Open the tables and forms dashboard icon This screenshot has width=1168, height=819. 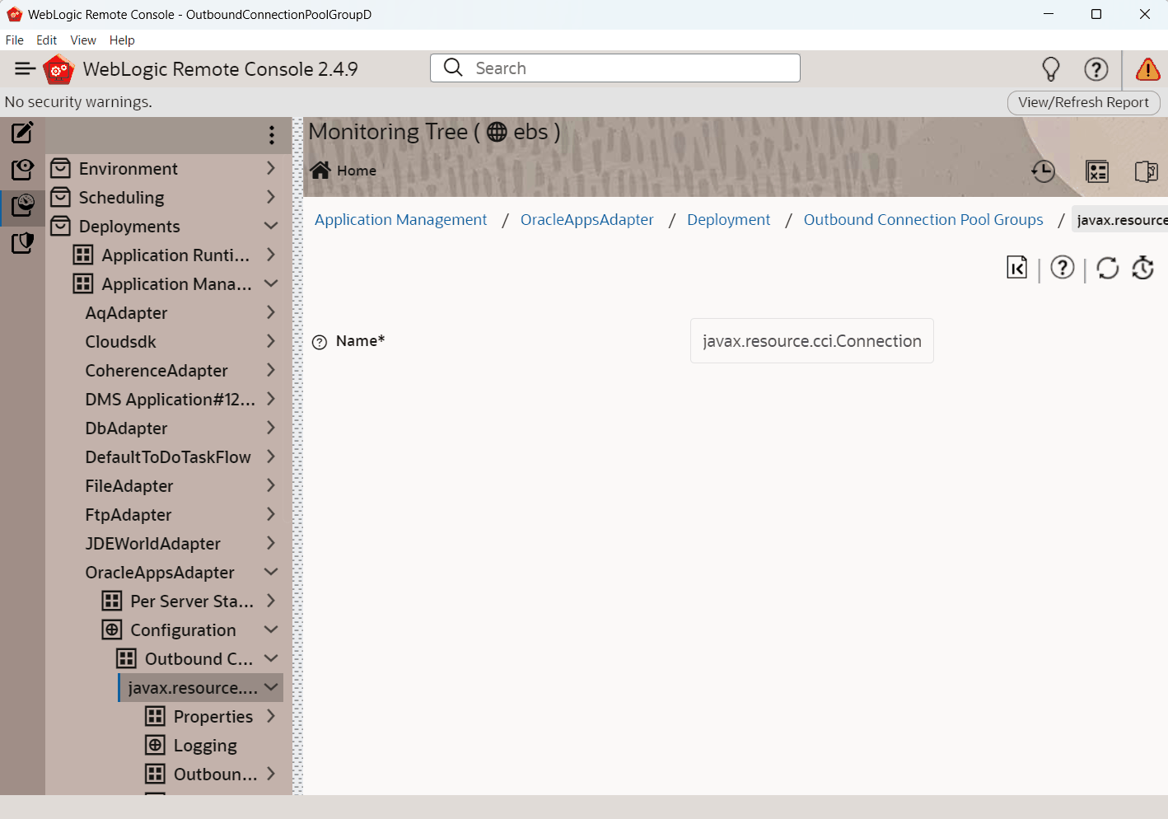(x=1097, y=171)
